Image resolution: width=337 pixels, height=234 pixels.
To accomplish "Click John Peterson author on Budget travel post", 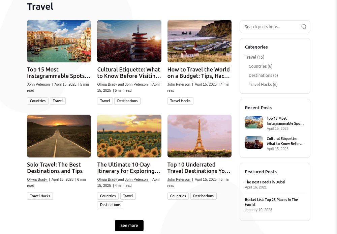I will coord(179,84).
